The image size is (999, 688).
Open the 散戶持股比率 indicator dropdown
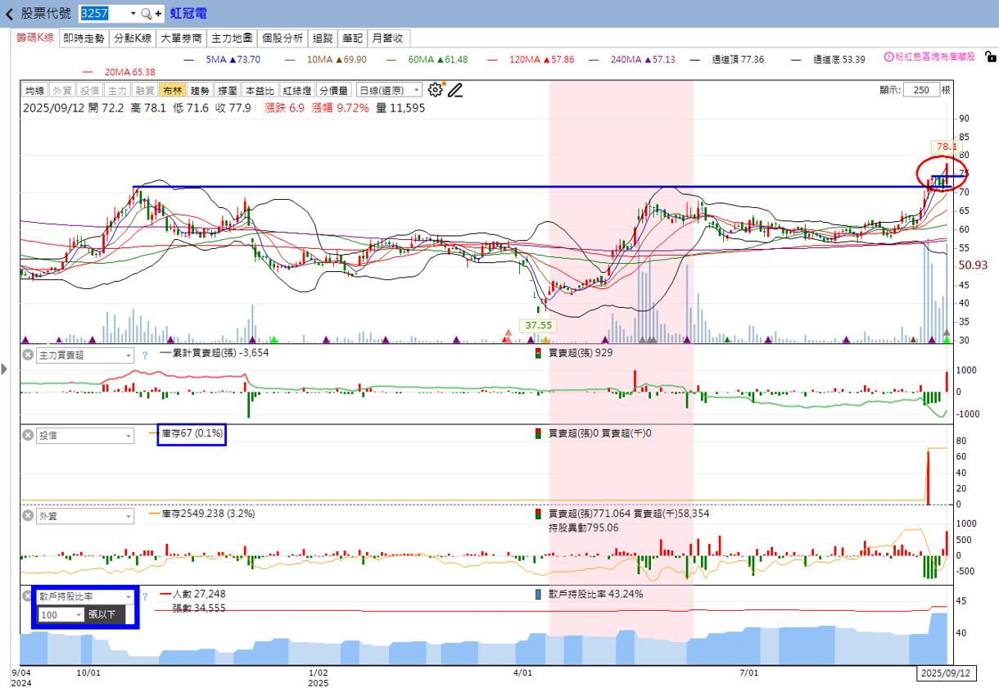pyautogui.click(x=84, y=597)
